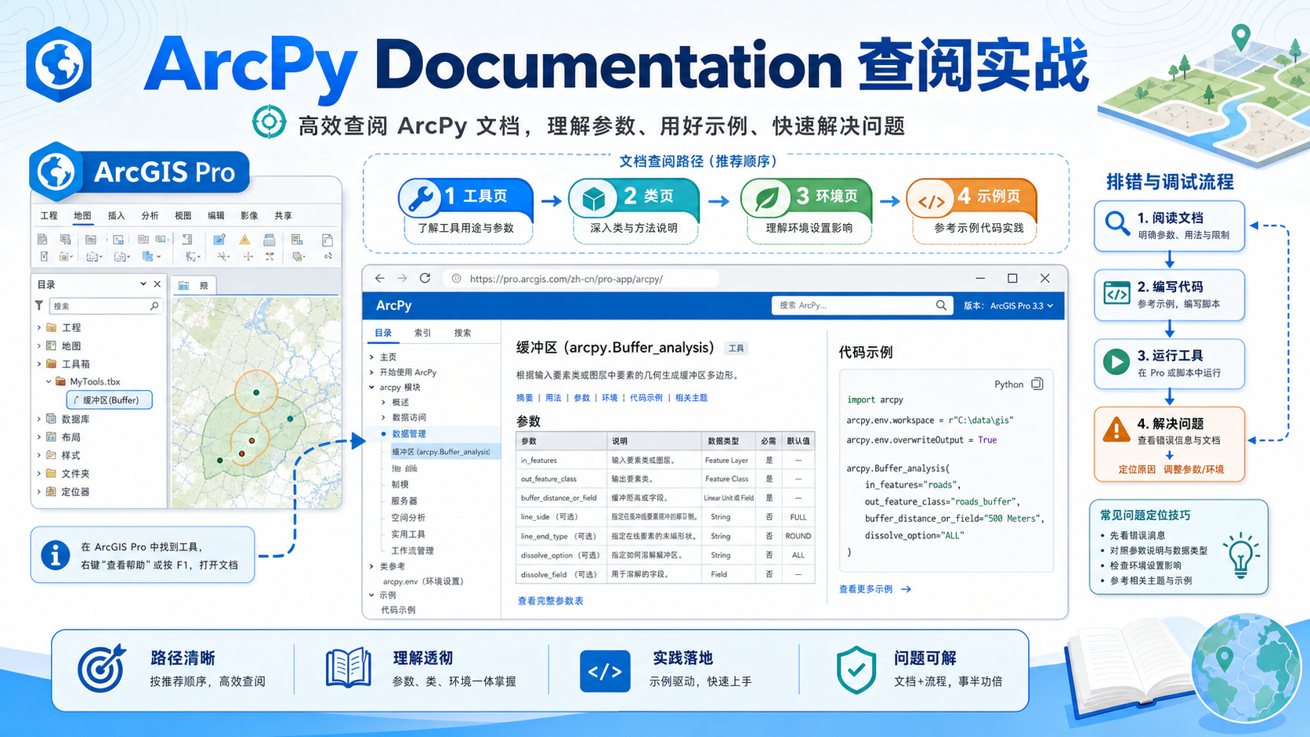1310x737 pixels.
Task: Expand the 概述 node
Action: [x=384, y=402]
